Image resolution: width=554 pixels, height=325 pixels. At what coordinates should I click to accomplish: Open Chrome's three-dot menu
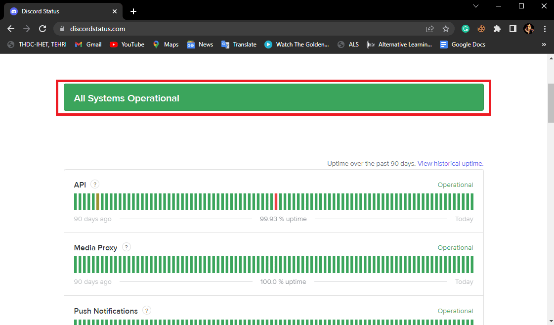point(545,29)
